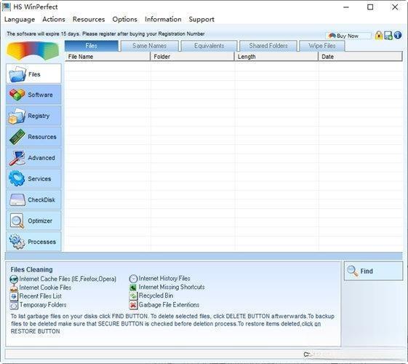Click the Temporary Folders icon
The image size is (408, 364).
[x=14, y=305]
